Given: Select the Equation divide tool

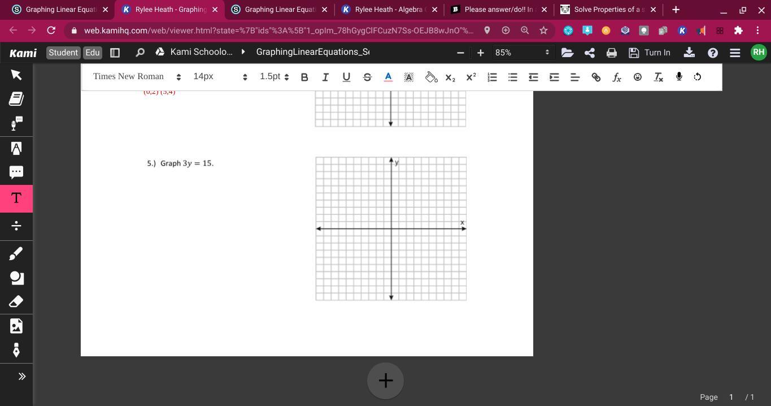Looking at the screenshot, I should click(x=16, y=226).
